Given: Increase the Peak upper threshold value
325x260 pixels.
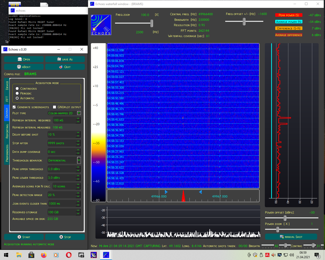Looking at the screenshot, I should tap(78, 167).
